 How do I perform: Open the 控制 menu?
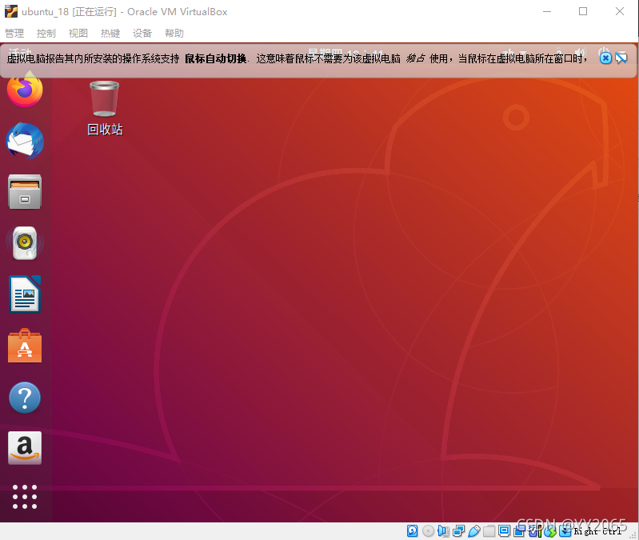click(46, 33)
